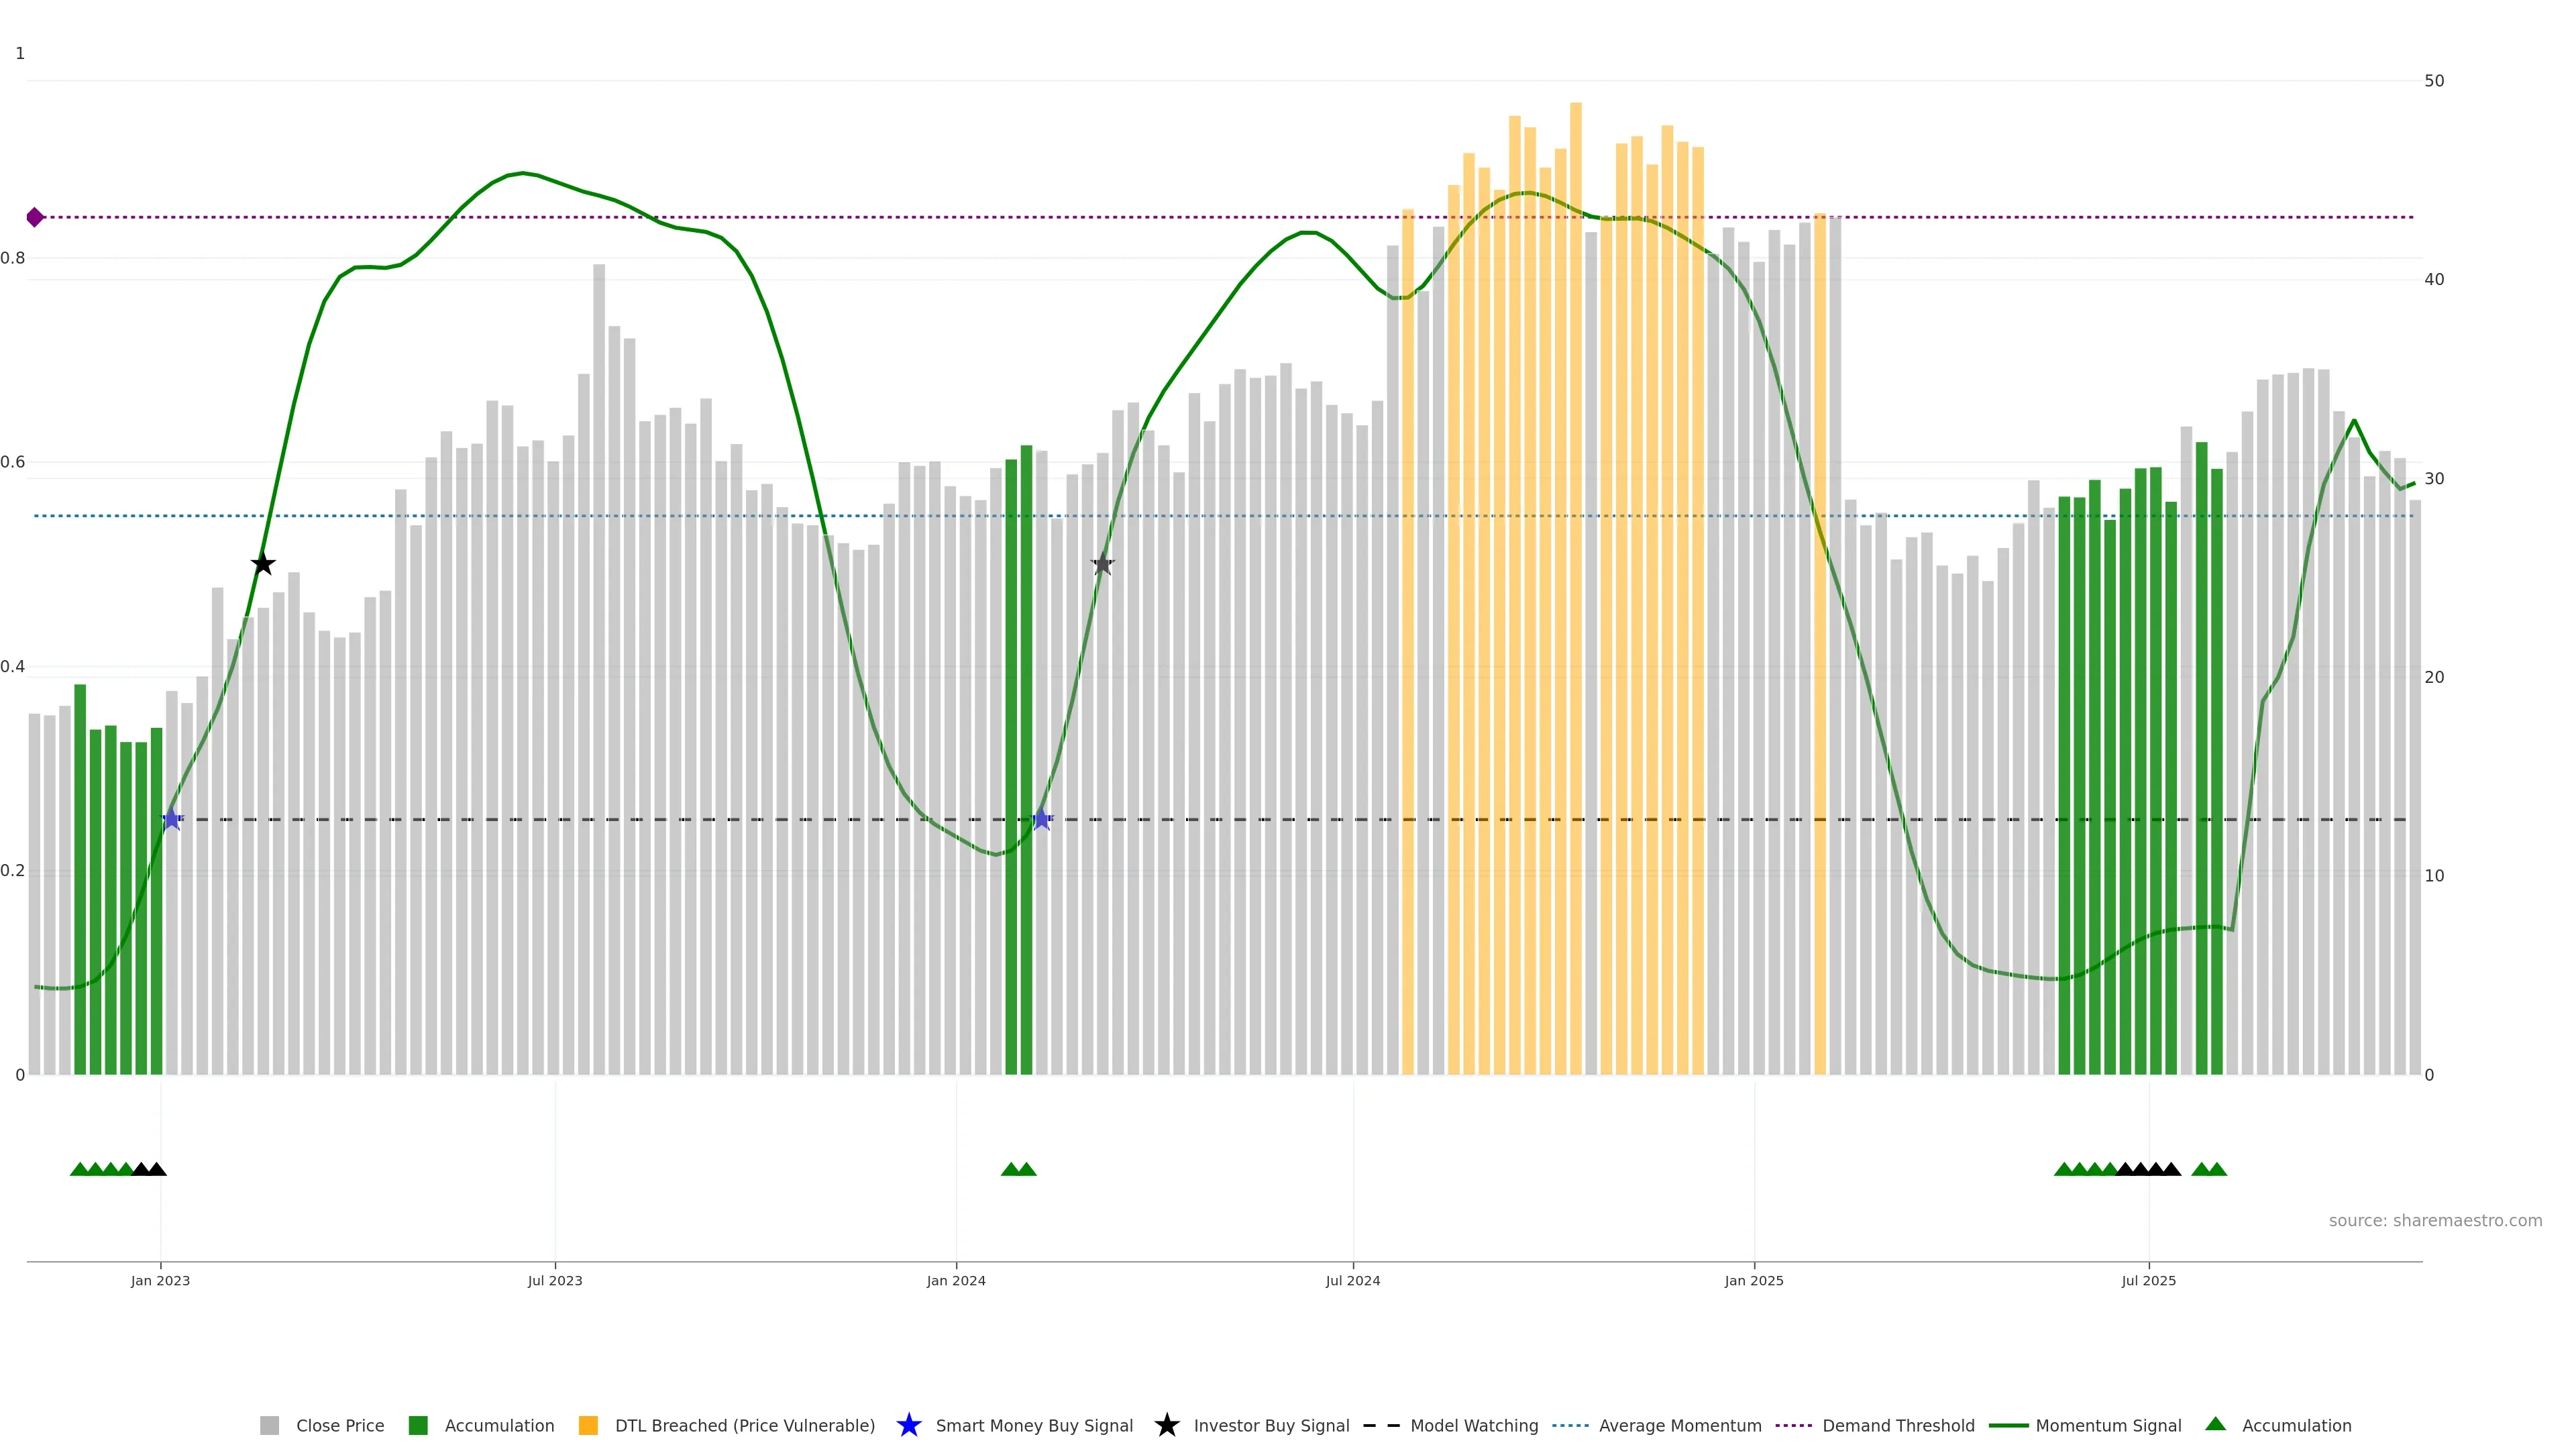Image resolution: width=2576 pixels, height=1449 pixels.
Task: Click the green Accumulation square swatch in the legend
Action: pyautogui.click(x=418, y=1425)
